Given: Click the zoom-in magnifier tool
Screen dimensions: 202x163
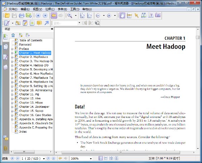Looking at the screenshot, I should pyautogui.click(x=70, y=15).
